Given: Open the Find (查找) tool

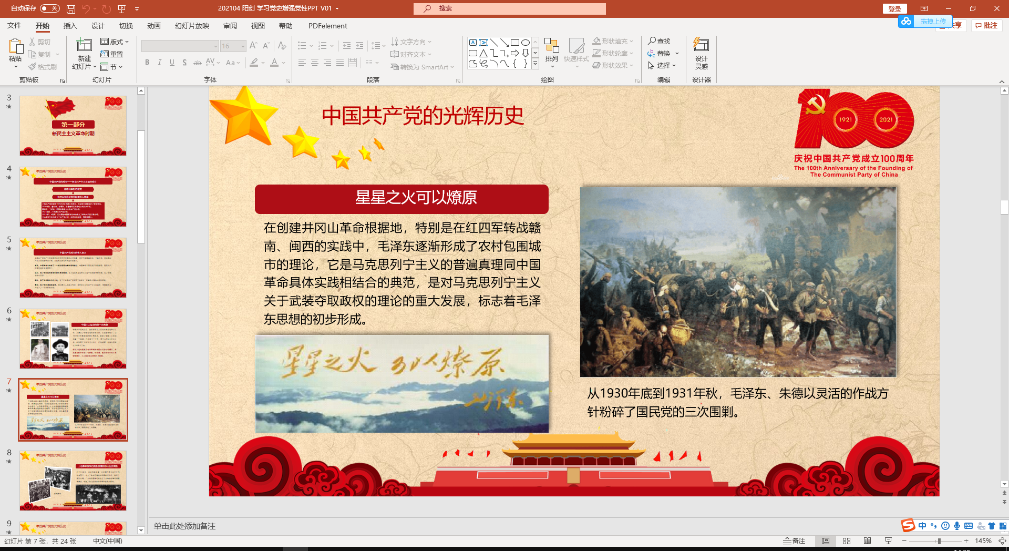Looking at the screenshot, I should [x=660, y=41].
